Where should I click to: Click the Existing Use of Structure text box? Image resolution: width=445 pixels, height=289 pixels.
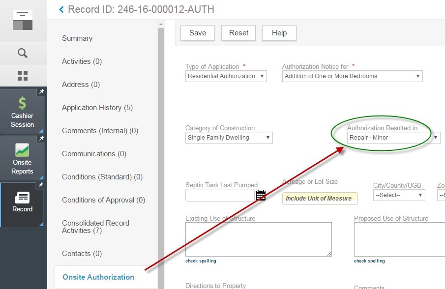tap(258, 239)
